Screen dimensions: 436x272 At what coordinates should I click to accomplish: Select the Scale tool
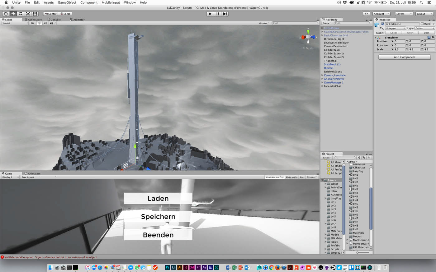point(28,14)
